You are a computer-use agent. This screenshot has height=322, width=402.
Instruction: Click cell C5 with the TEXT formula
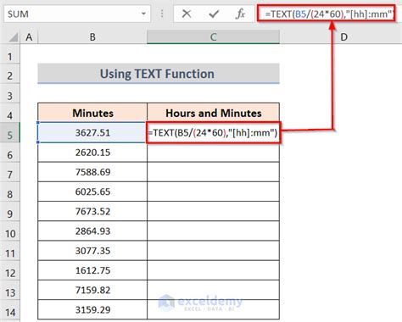point(214,132)
